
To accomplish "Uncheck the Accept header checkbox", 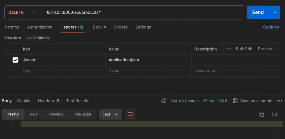I will tap(16, 60).
